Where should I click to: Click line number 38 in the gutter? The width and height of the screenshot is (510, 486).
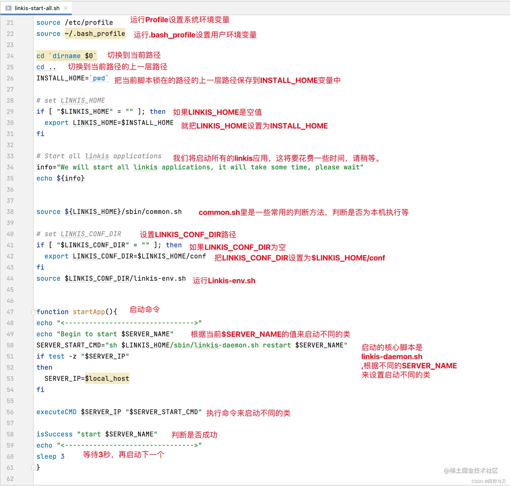pyautogui.click(x=10, y=212)
